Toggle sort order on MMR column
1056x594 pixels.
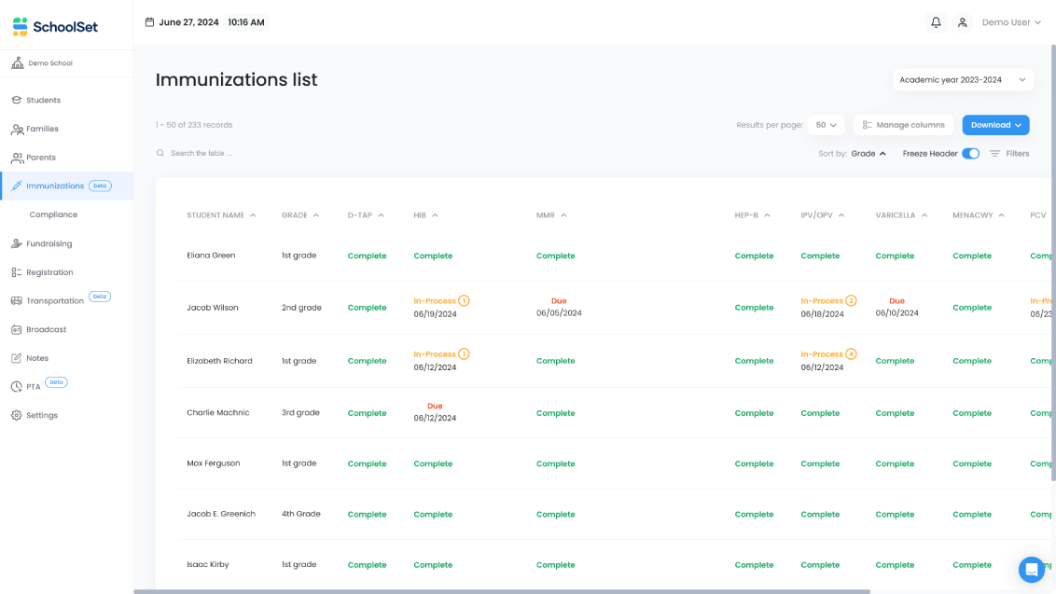point(551,215)
